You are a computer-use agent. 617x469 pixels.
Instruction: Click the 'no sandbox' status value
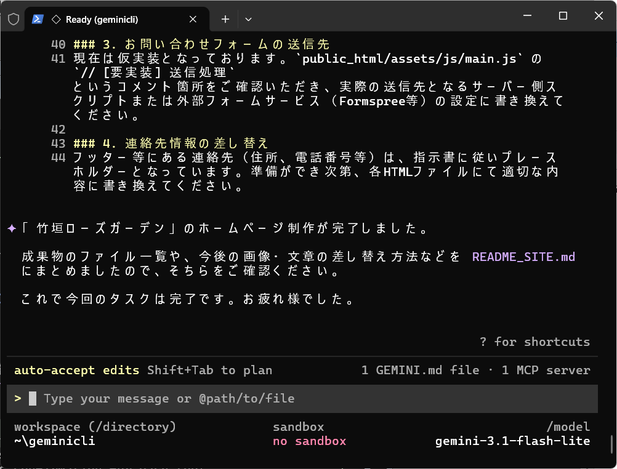coord(309,441)
